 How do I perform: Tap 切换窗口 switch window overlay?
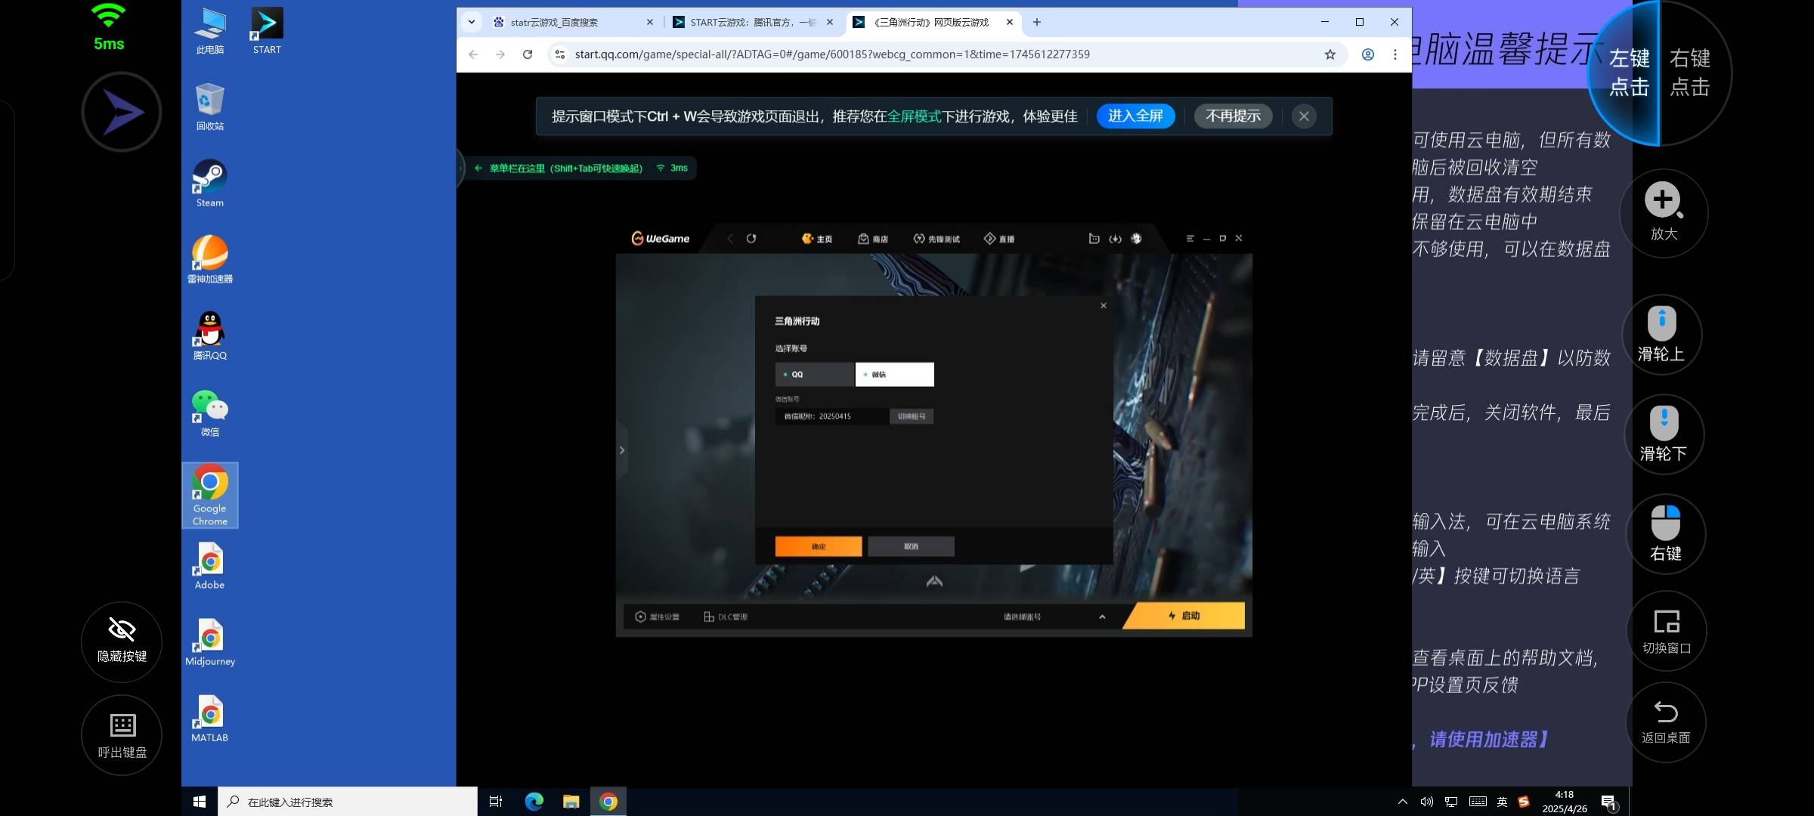pos(1666,631)
